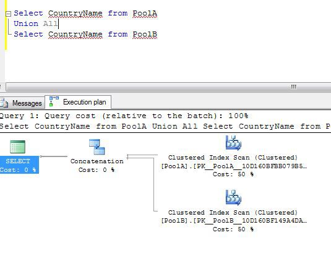Viewport: 331px width, 256px height.
Task: Click the Concatenation Cost: 0 % label
Action: tap(97, 165)
